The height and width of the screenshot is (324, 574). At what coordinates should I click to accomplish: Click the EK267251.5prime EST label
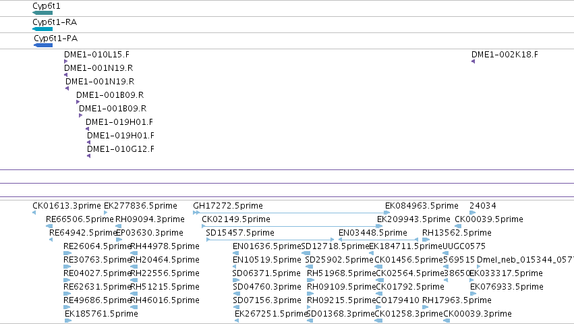point(271,315)
